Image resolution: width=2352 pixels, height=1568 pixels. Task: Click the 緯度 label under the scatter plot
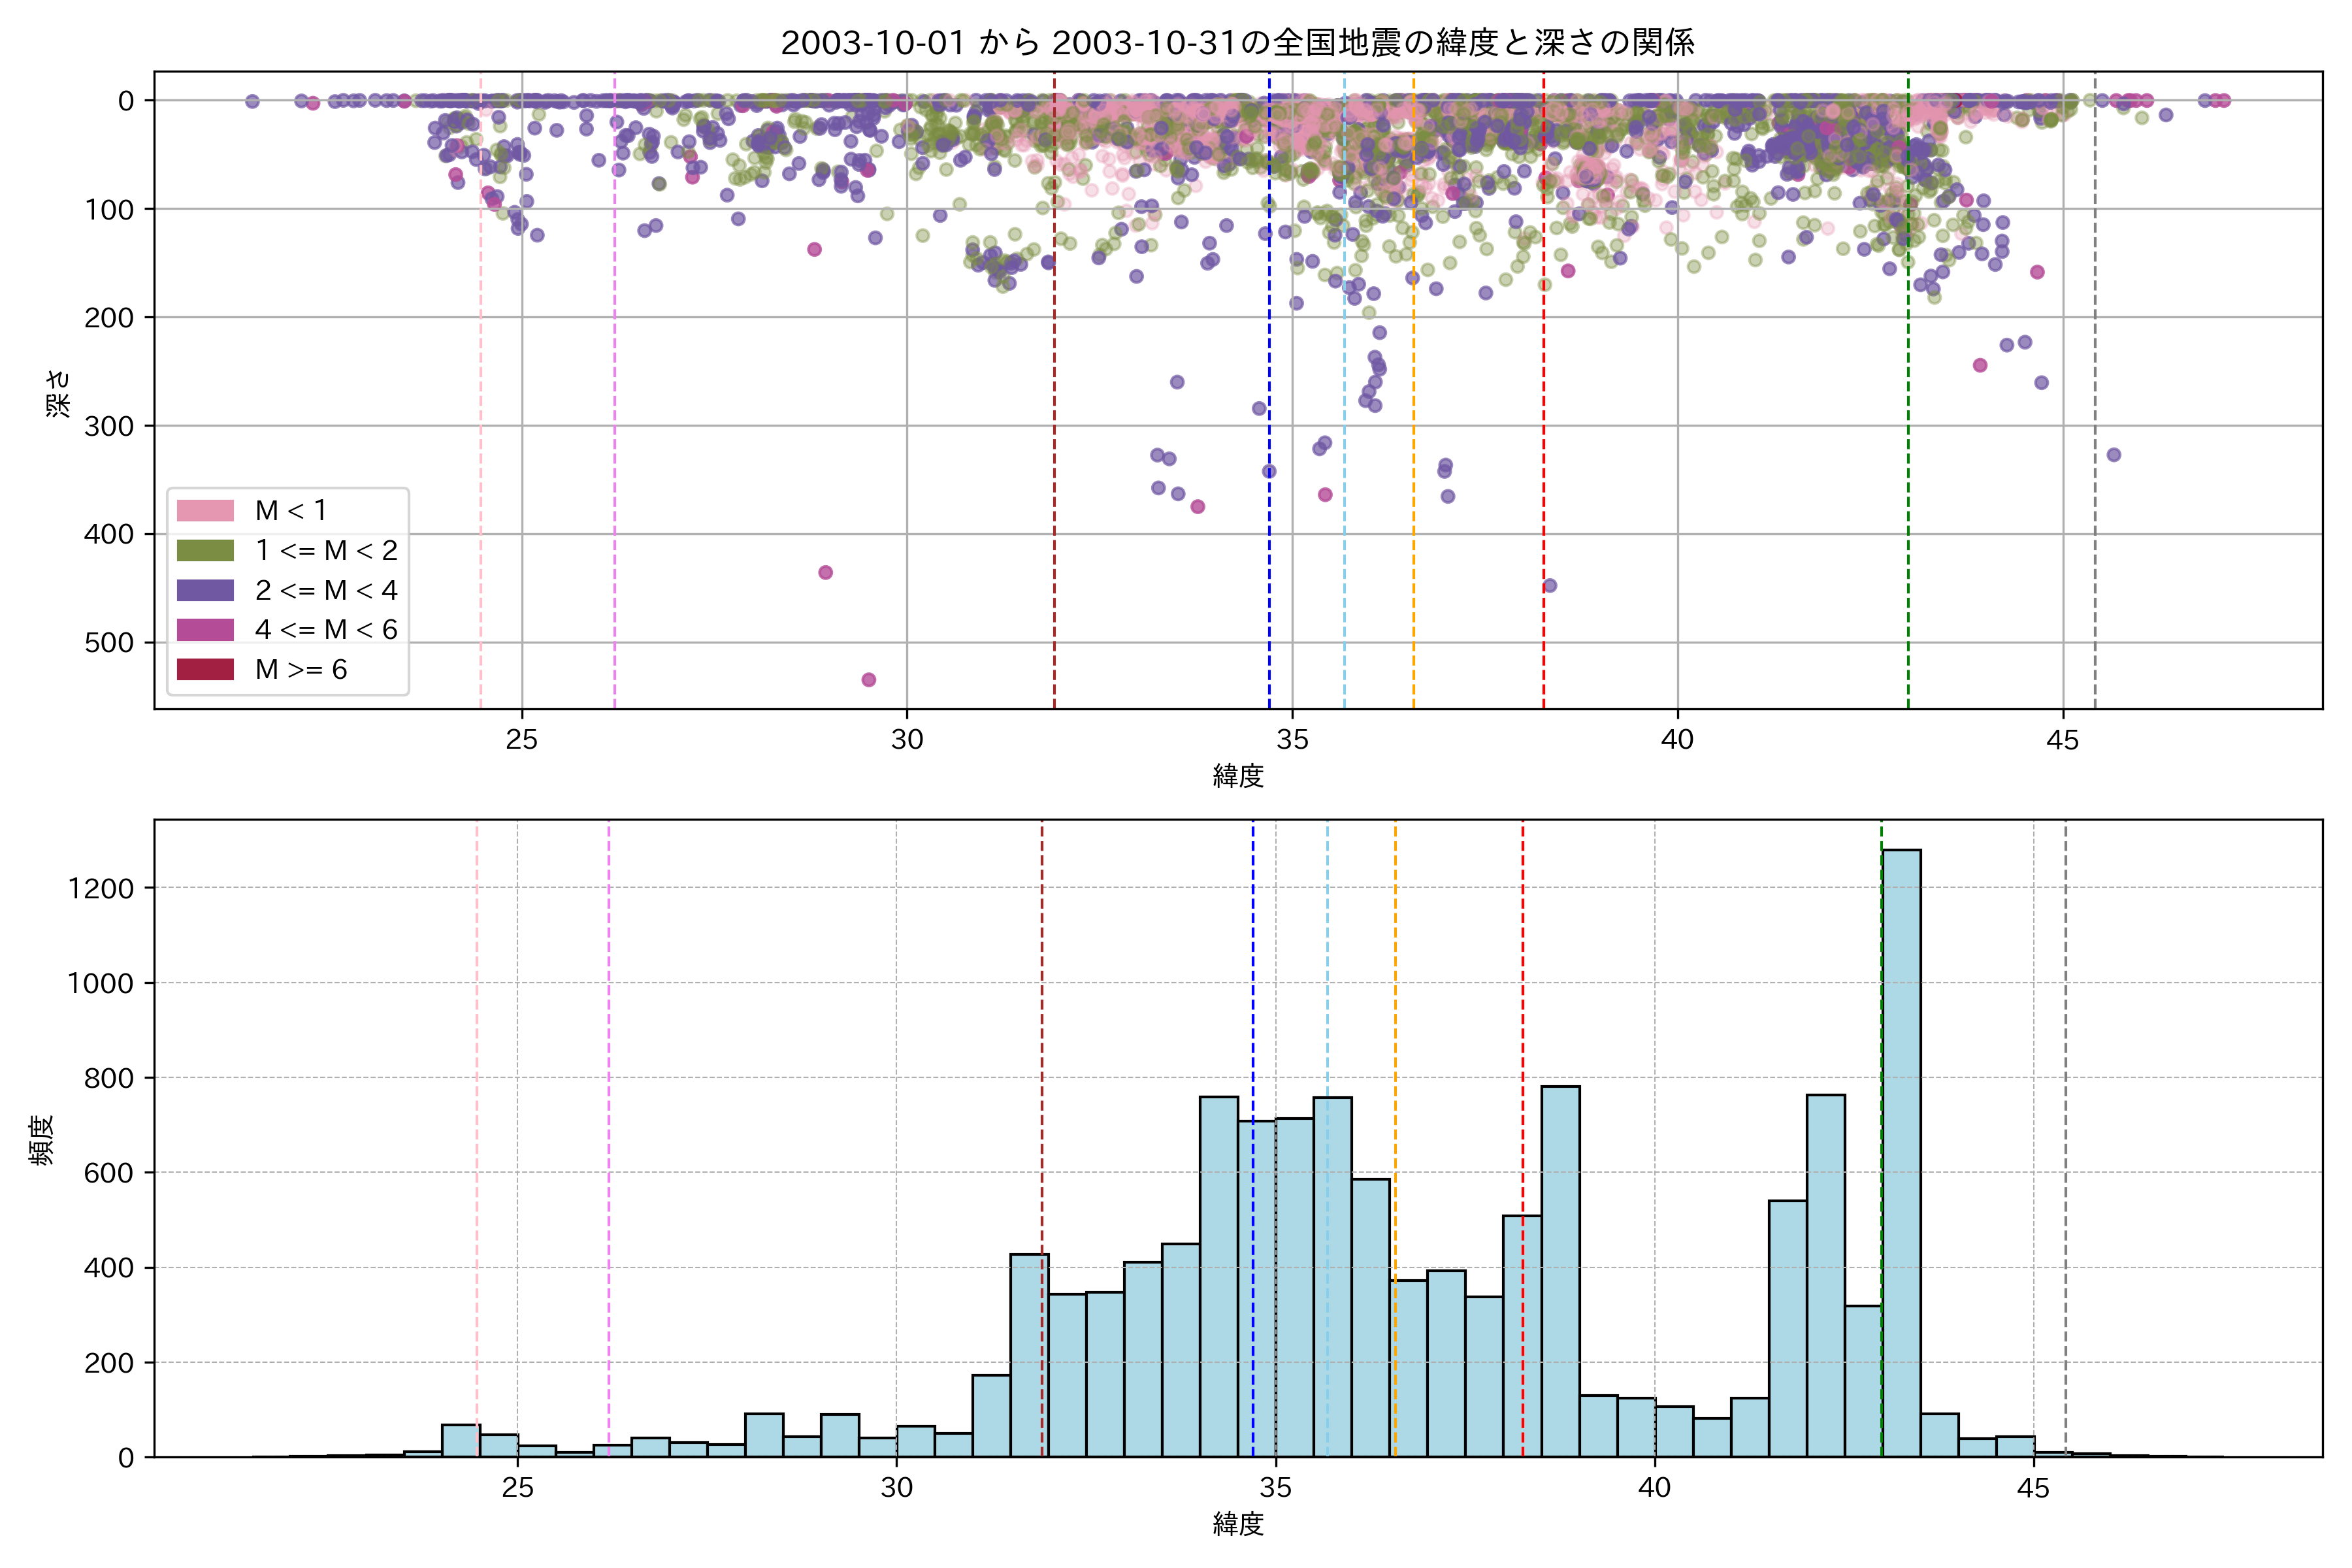click(1238, 776)
